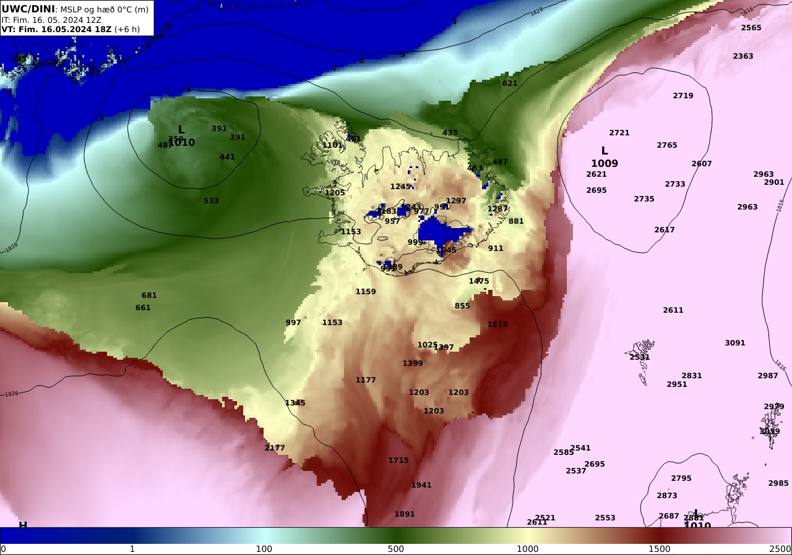Click the height value 2987
This screenshot has height=555, width=792.
coord(768,376)
